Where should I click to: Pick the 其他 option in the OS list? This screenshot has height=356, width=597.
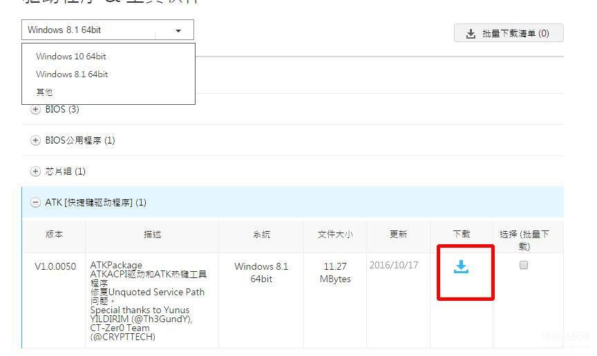(44, 92)
